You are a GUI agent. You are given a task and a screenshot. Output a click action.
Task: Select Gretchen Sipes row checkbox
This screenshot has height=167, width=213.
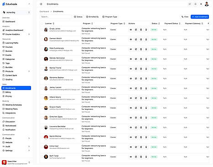pos(42,118)
